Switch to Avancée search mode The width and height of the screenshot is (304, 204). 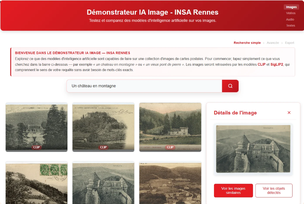(x=273, y=42)
